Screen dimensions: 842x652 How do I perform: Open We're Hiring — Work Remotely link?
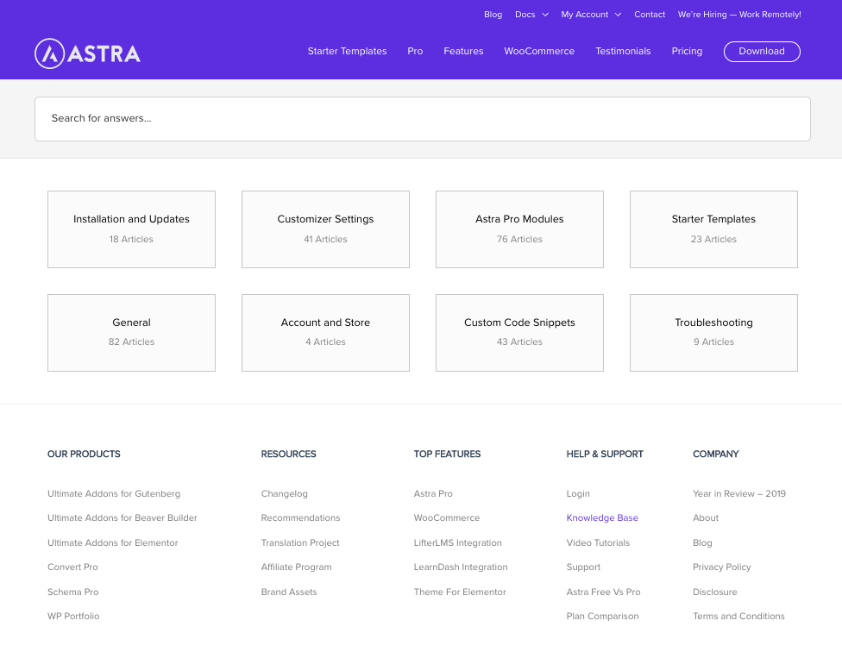pos(739,15)
